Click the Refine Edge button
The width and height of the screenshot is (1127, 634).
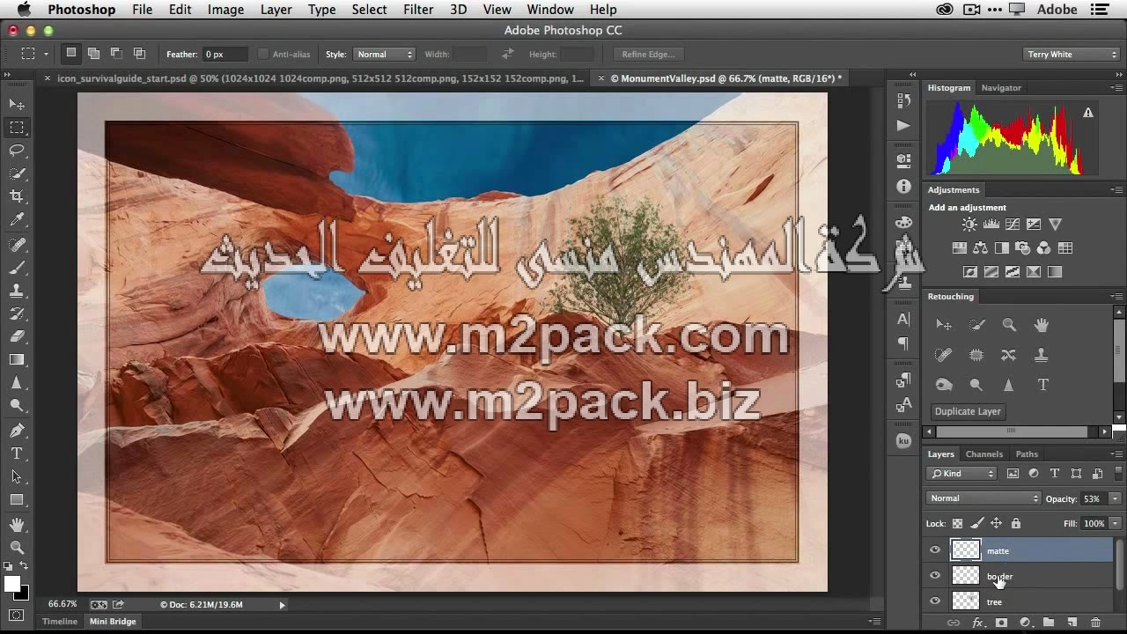tap(647, 54)
